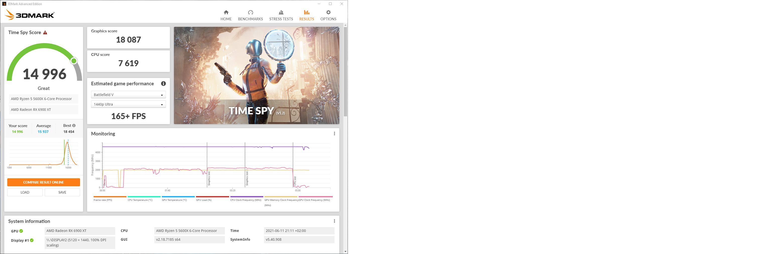Screen dimensions: 771x254
Task: Click the GPU field in System information
Action: click(x=80, y=231)
